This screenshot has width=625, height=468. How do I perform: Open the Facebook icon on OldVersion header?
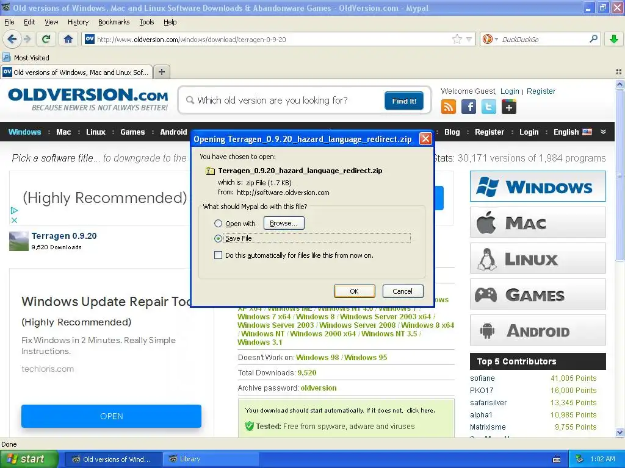coord(469,107)
